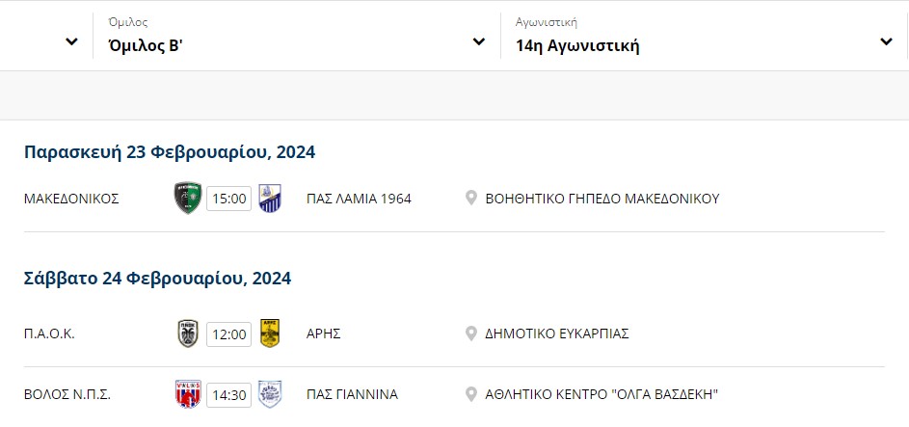Image resolution: width=909 pixels, height=427 pixels.
Task: Open the 12:00 Π.Α.Ο.Κ. versus ΑΡΗΣ match
Action: (x=229, y=334)
